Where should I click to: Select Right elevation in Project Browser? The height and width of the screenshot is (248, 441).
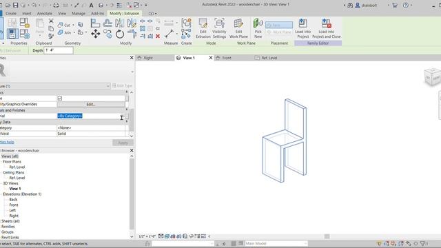tap(14, 216)
